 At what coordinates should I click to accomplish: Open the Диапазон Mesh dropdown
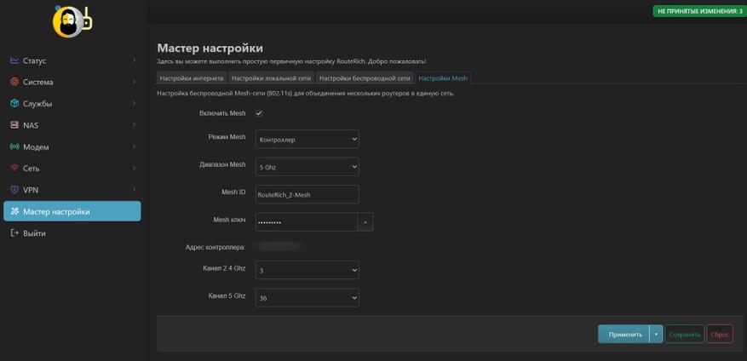[x=307, y=167]
